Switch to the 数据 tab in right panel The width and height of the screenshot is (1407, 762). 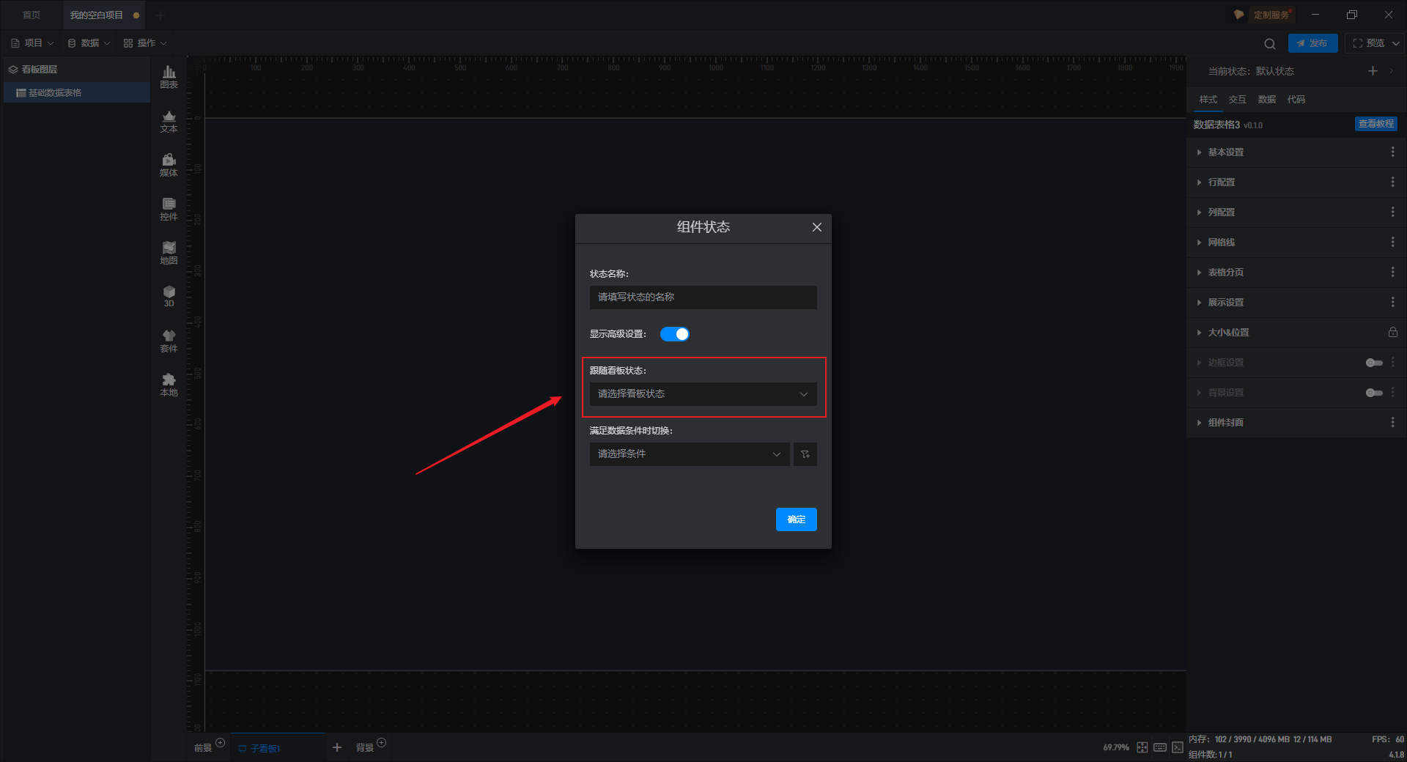tap(1267, 100)
